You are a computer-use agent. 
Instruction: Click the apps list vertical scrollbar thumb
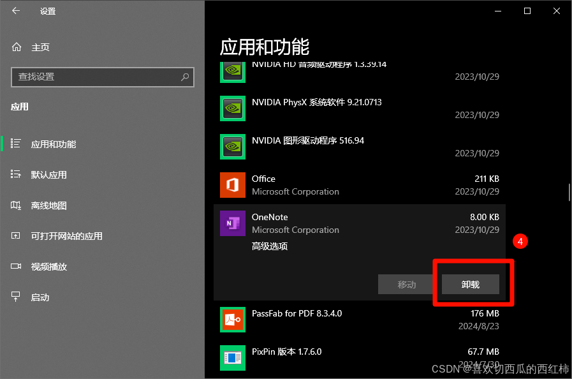tap(569, 193)
